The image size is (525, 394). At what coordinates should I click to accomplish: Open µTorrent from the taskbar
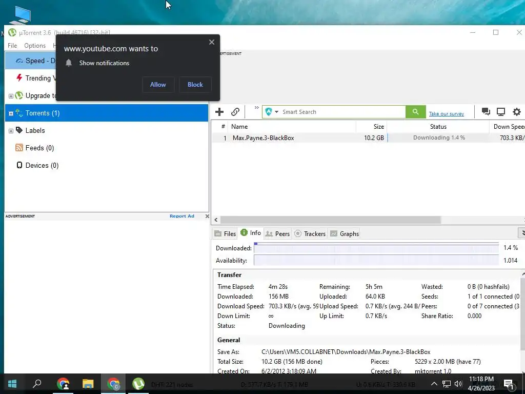[138, 384]
